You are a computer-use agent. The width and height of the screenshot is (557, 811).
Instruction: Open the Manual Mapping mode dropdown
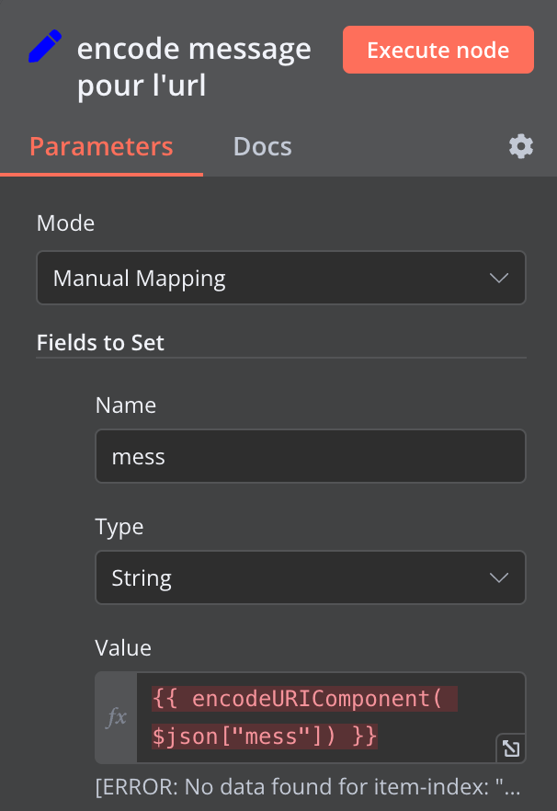pyautogui.click(x=280, y=278)
